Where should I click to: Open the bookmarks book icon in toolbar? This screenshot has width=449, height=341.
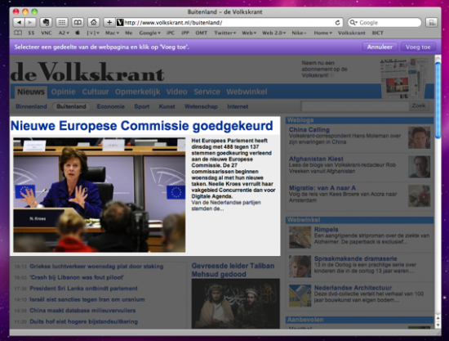coord(78,22)
